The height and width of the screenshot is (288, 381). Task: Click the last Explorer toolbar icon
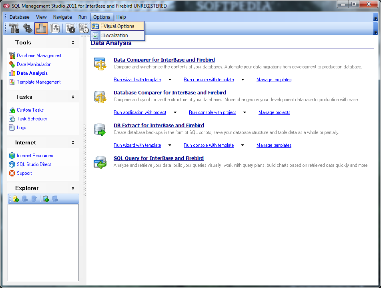(55, 199)
